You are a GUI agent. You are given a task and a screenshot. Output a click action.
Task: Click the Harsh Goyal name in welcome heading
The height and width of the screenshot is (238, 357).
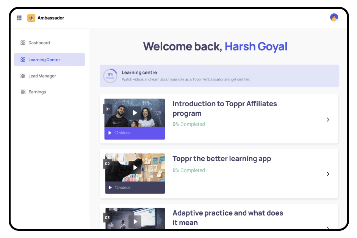(x=256, y=47)
